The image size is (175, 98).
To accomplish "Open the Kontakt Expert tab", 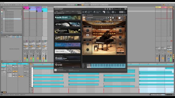I will tap(73, 11).
